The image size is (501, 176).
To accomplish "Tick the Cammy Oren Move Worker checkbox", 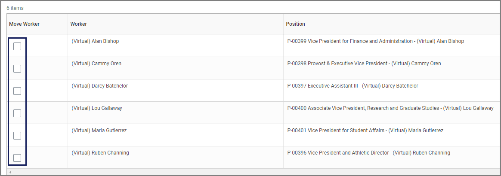I will (17, 69).
